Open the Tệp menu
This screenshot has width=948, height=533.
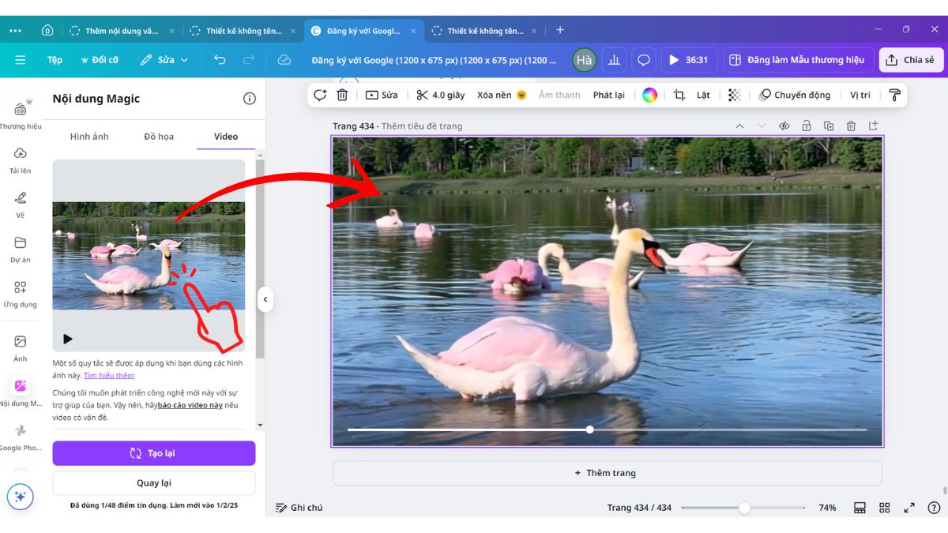(x=54, y=59)
